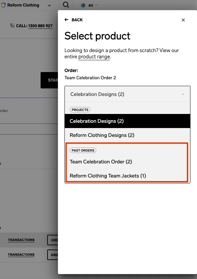Screen dimensions: 197x279
Task: Click the PAST ORDERS section badge
Action: (83, 150)
